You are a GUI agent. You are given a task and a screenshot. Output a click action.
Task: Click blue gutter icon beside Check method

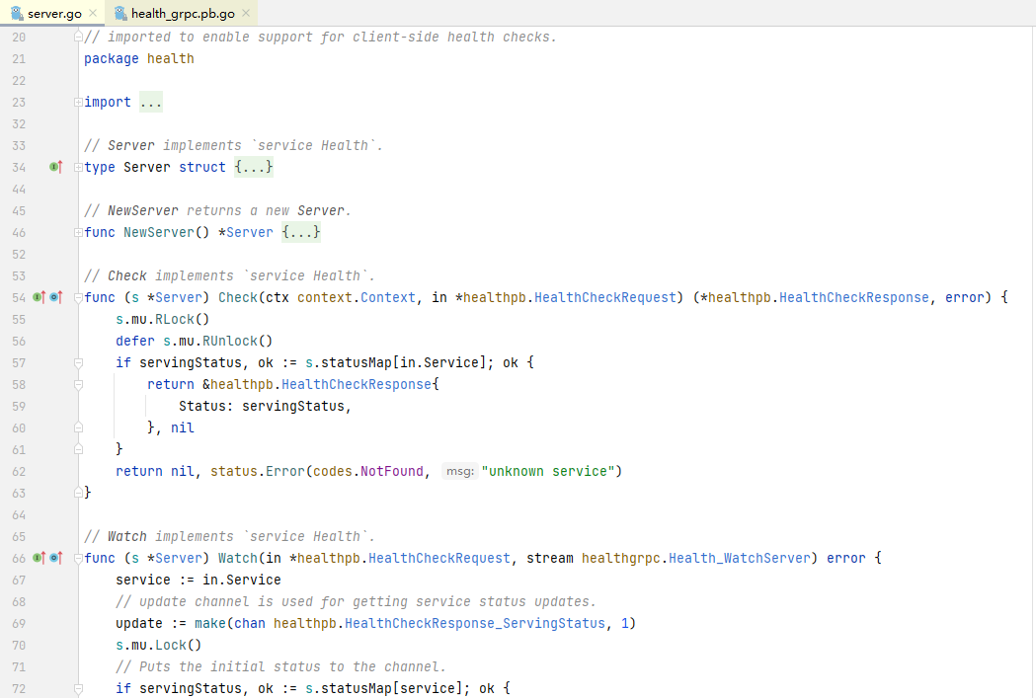coord(55,297)
